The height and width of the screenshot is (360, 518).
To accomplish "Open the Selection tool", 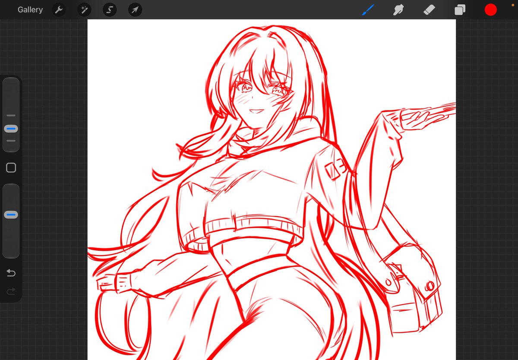I will click(110, 9).
